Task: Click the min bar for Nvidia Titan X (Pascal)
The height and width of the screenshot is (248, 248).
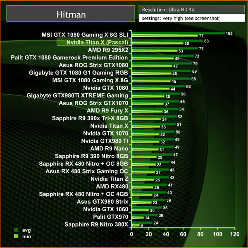Action: 158,43
